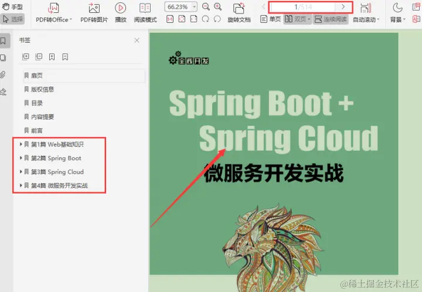This screenshot has height=292, width=422.
Task: Expand the 第4篇 微服务开发实战 arrow
Action: tap(21, 185)
